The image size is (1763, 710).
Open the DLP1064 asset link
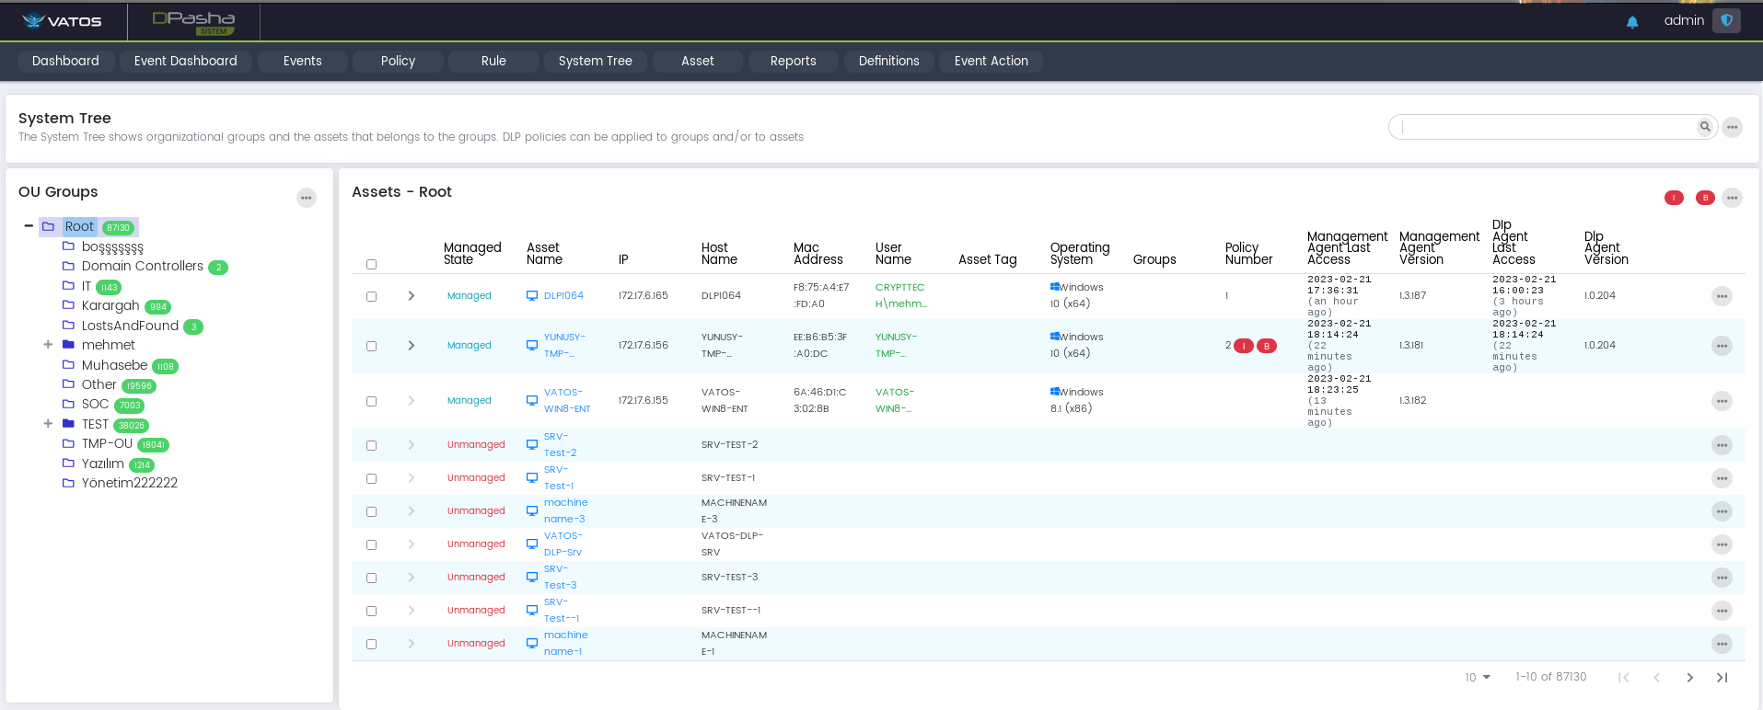click(x=563, y=296)
